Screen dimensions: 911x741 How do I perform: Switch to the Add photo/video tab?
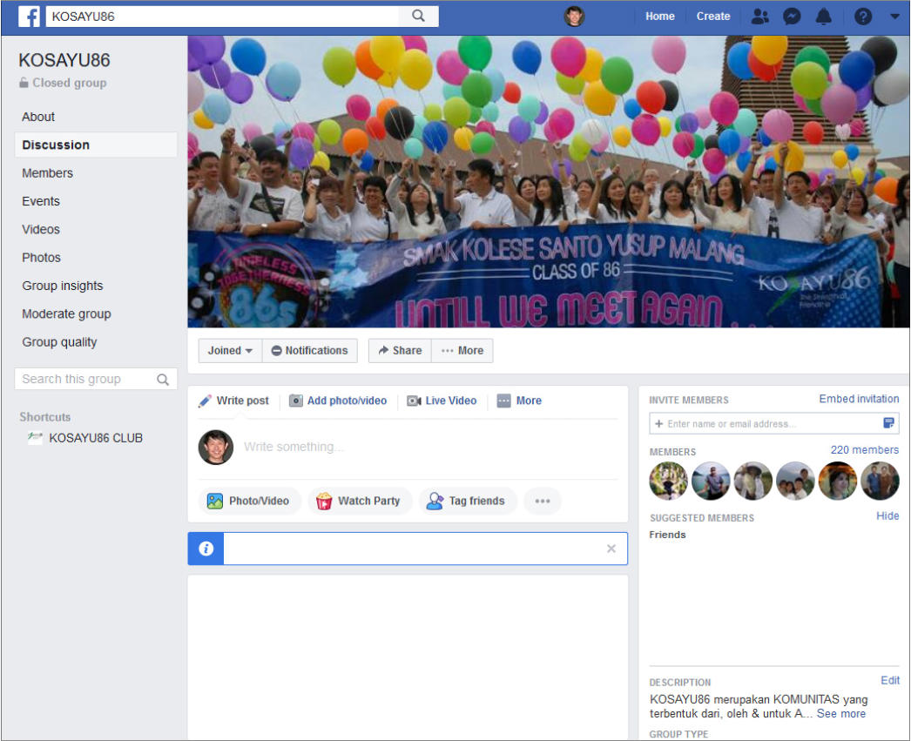[338, 401]
